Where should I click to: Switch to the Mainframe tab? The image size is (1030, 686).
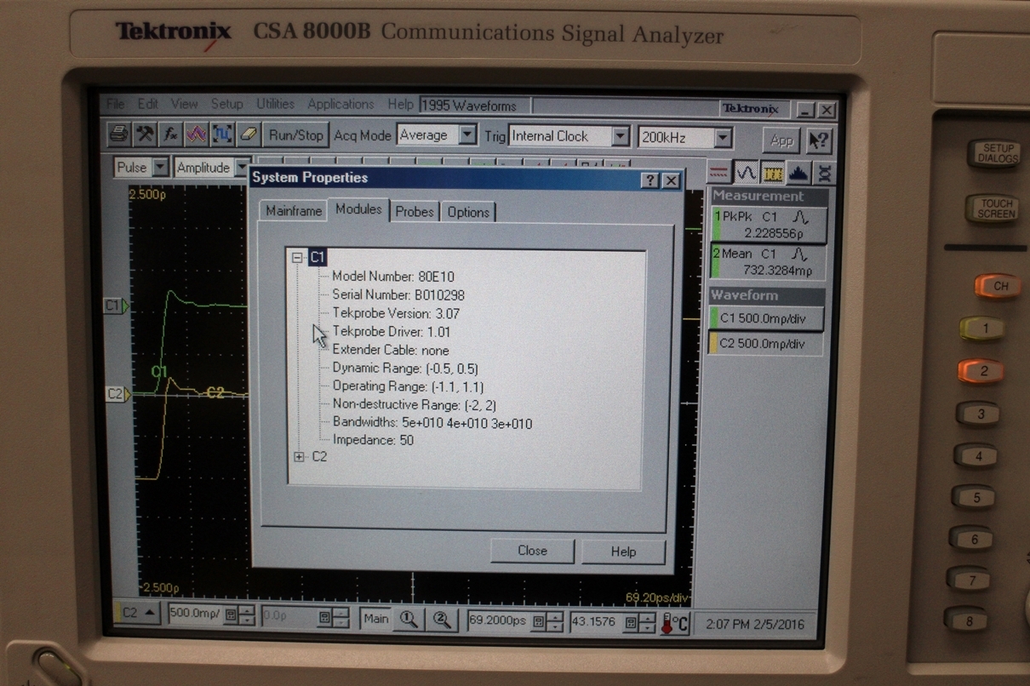294,212
